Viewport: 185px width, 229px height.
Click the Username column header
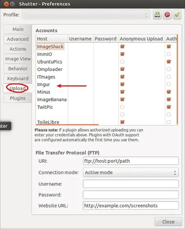[81, 39]
